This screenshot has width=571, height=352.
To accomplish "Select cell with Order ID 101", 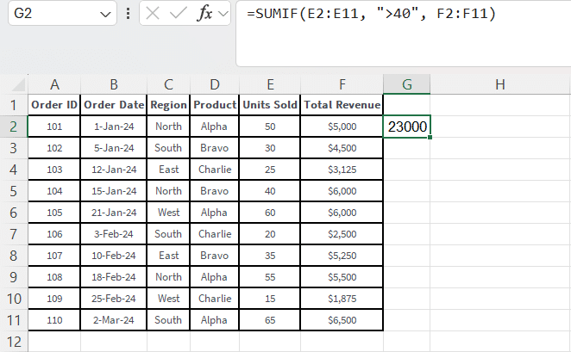I will click(x=54, y=127).
